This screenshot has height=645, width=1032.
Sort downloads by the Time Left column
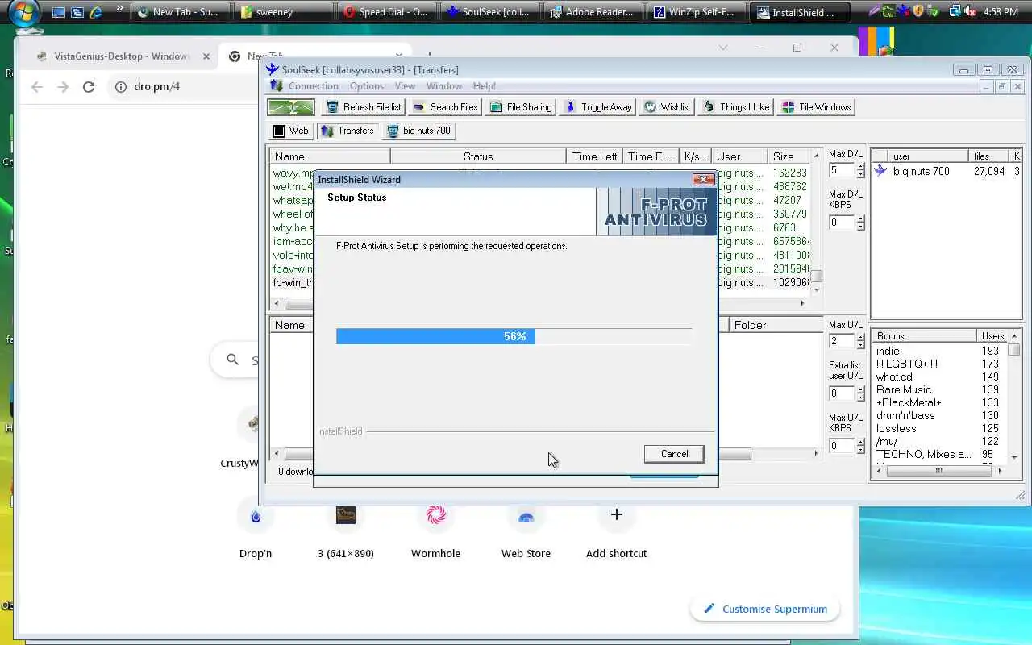pos(594,156)
